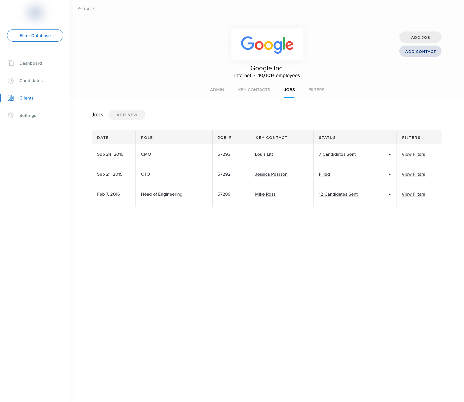
Task: Click the Clients building icon
Action: pos(11,98)
